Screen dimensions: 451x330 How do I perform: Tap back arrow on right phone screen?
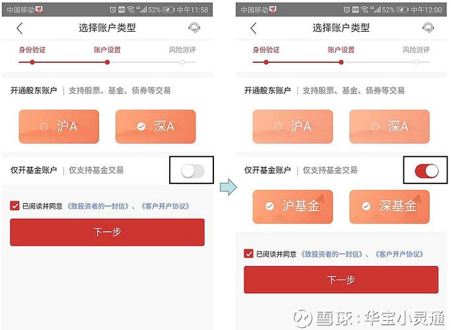pyautogui.click(x=253, y=28)
